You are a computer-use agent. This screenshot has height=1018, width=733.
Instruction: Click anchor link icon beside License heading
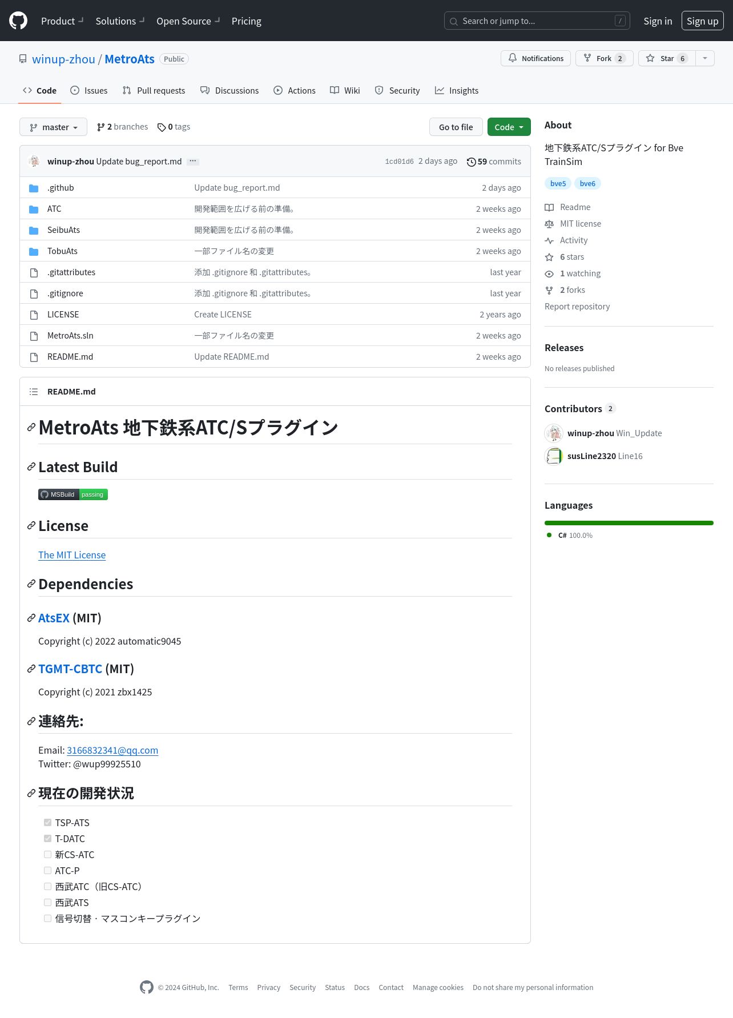31,526
